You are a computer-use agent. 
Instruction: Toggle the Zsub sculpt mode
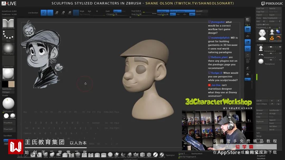117,11
